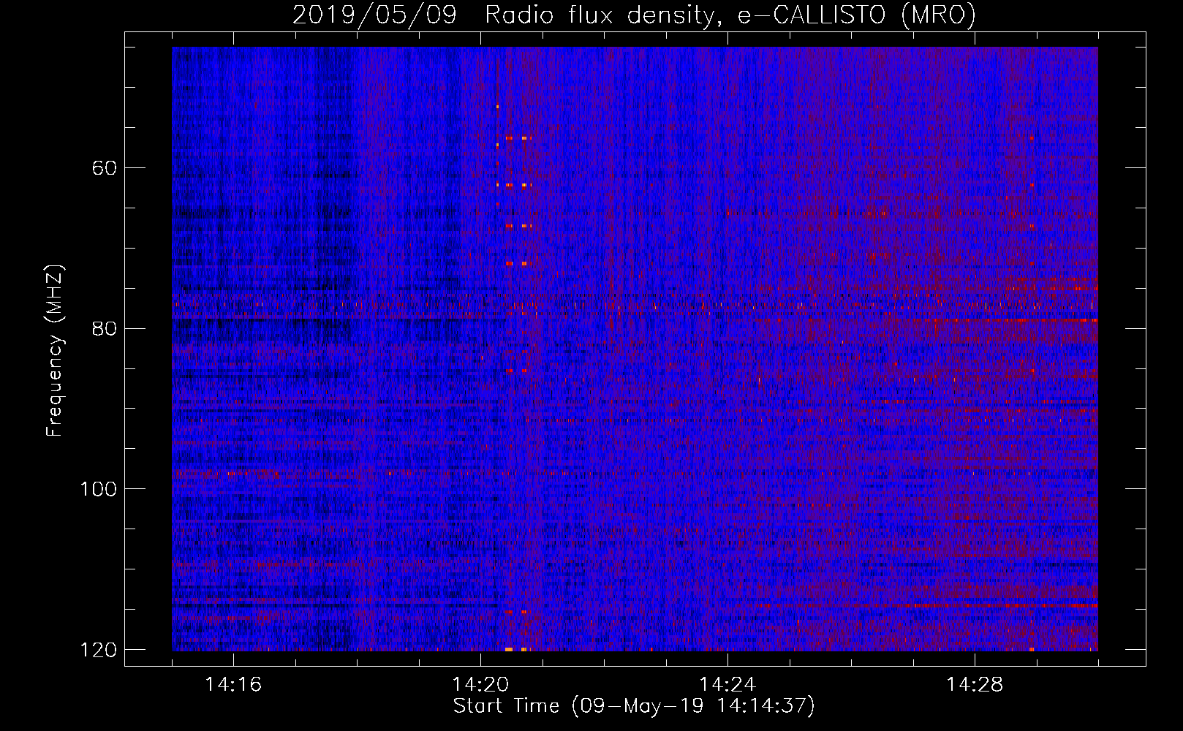Click the 14:16 time tick label
1183x731 pixels.
233,685
